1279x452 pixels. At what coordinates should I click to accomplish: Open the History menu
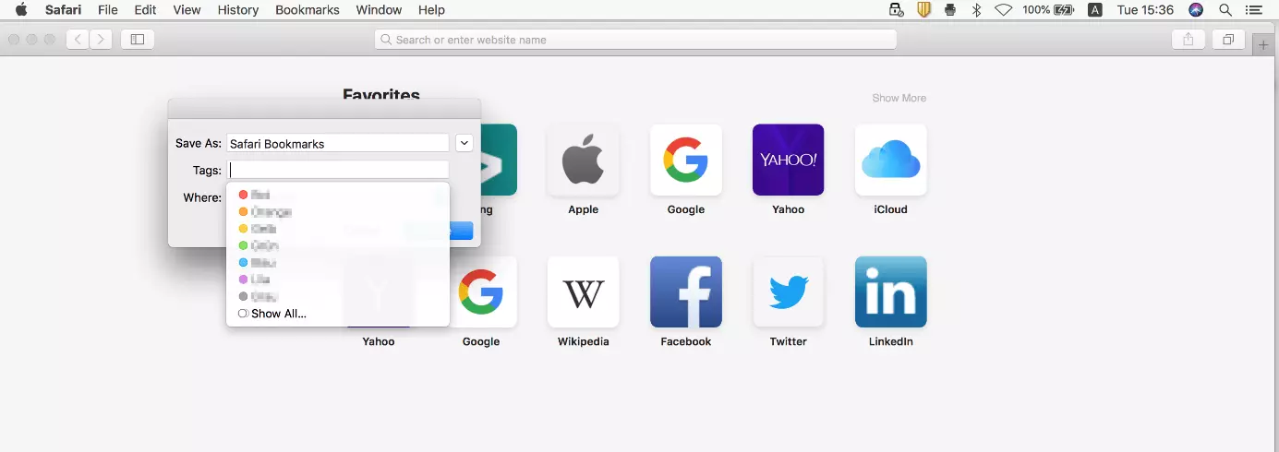click(238, 10)
